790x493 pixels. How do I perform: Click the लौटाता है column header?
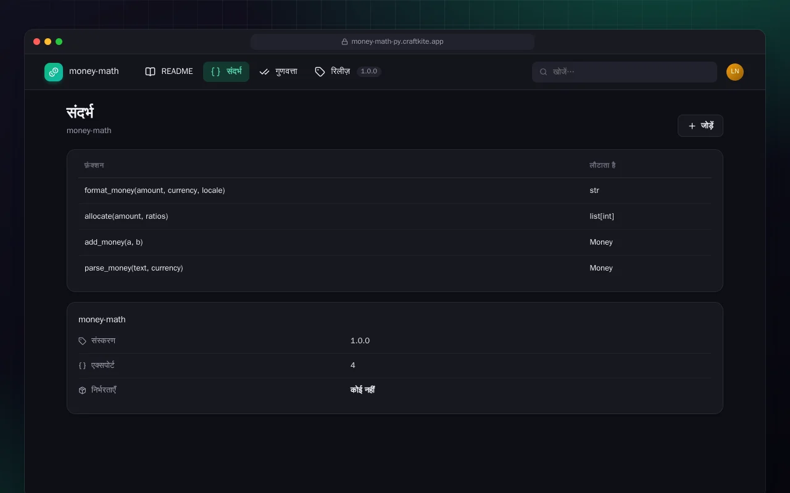pyautogui.click(x=602, y=165)
